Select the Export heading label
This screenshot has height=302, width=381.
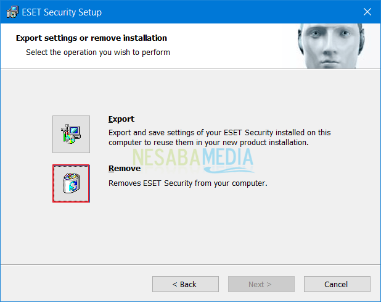pyautogui.click(x=121, y=119)
